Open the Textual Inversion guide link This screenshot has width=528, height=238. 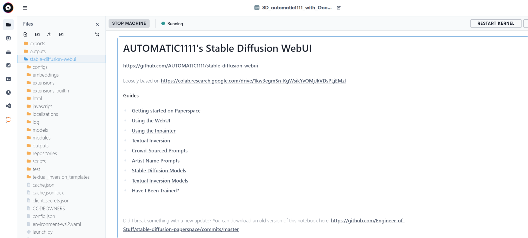click(151, 141)
